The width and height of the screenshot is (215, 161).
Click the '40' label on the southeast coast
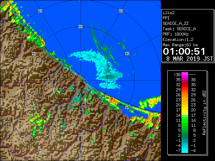(x=127, y=107)
